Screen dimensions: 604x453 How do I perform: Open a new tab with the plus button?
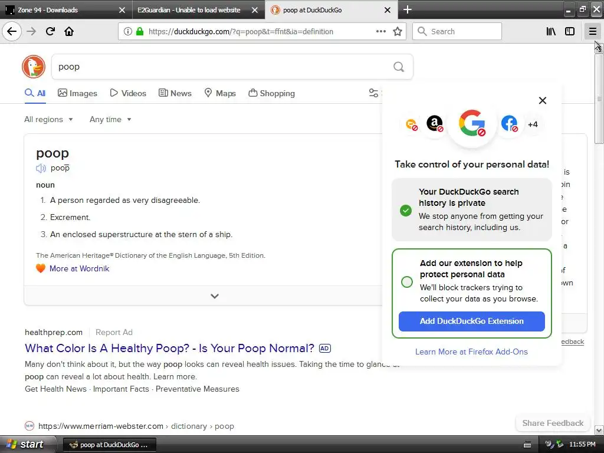pos(407,9)
